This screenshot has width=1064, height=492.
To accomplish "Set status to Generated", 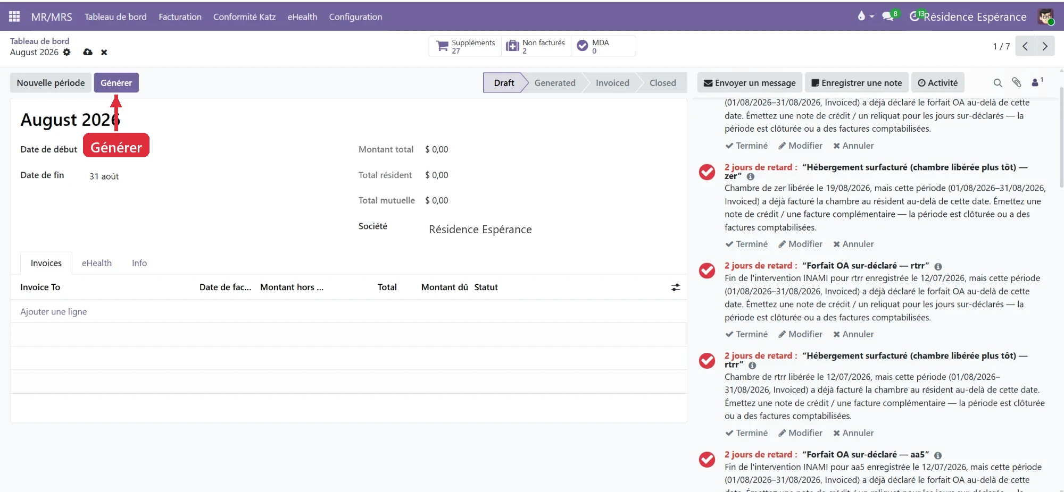I will pyautogui.click(x=555, y=83).
